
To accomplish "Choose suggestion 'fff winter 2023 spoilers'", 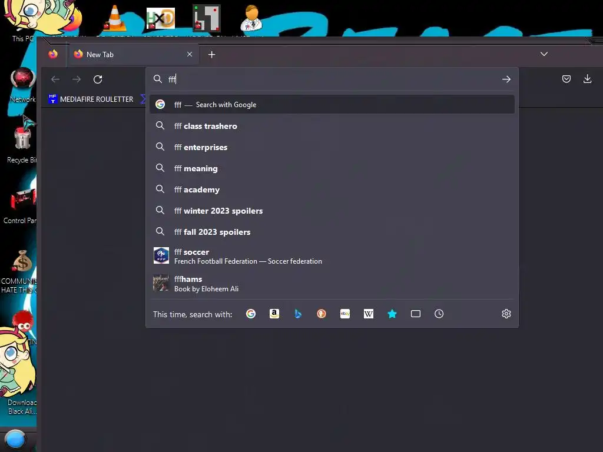I will point(332,211).
